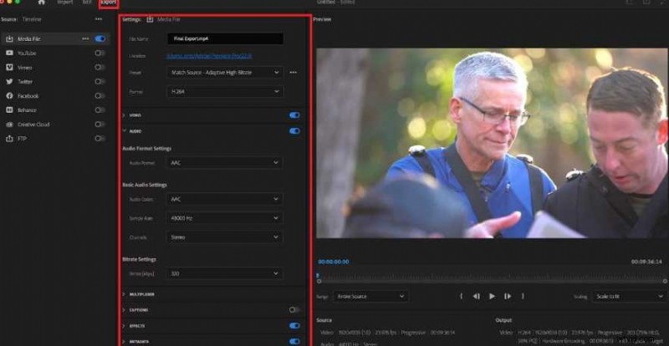This screenshot has width=669, height=346.
Task: Click the Facebook icon in destinations
Action: (9, 96)
